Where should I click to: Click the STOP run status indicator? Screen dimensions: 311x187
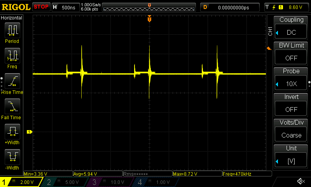[x=41, y=7]
